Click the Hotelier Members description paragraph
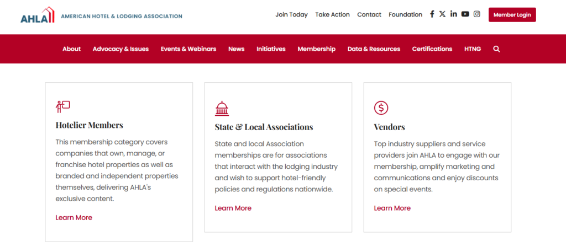The height and width of the screenshot is (252, 566). 117,170
